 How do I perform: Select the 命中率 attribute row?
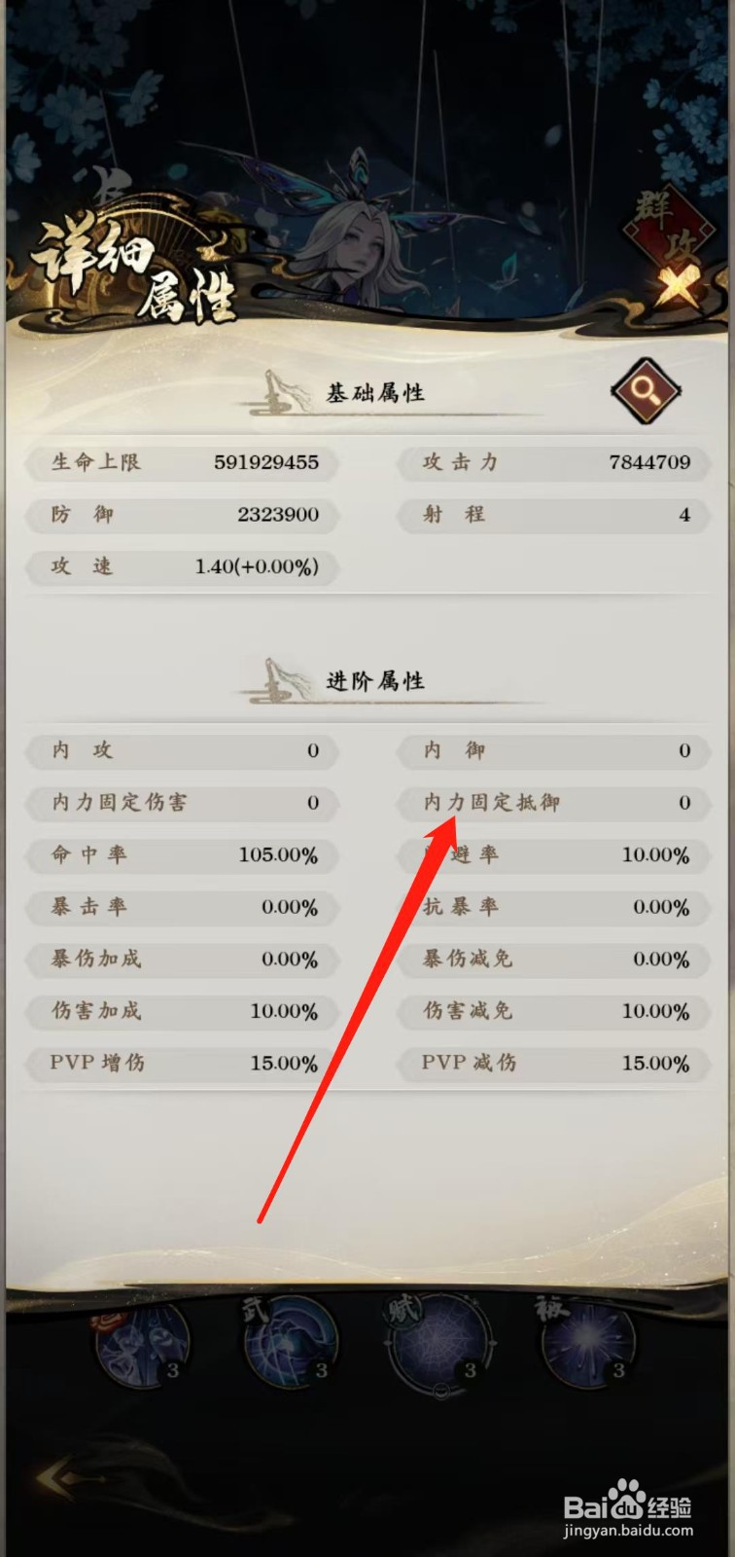click(182, 855)
